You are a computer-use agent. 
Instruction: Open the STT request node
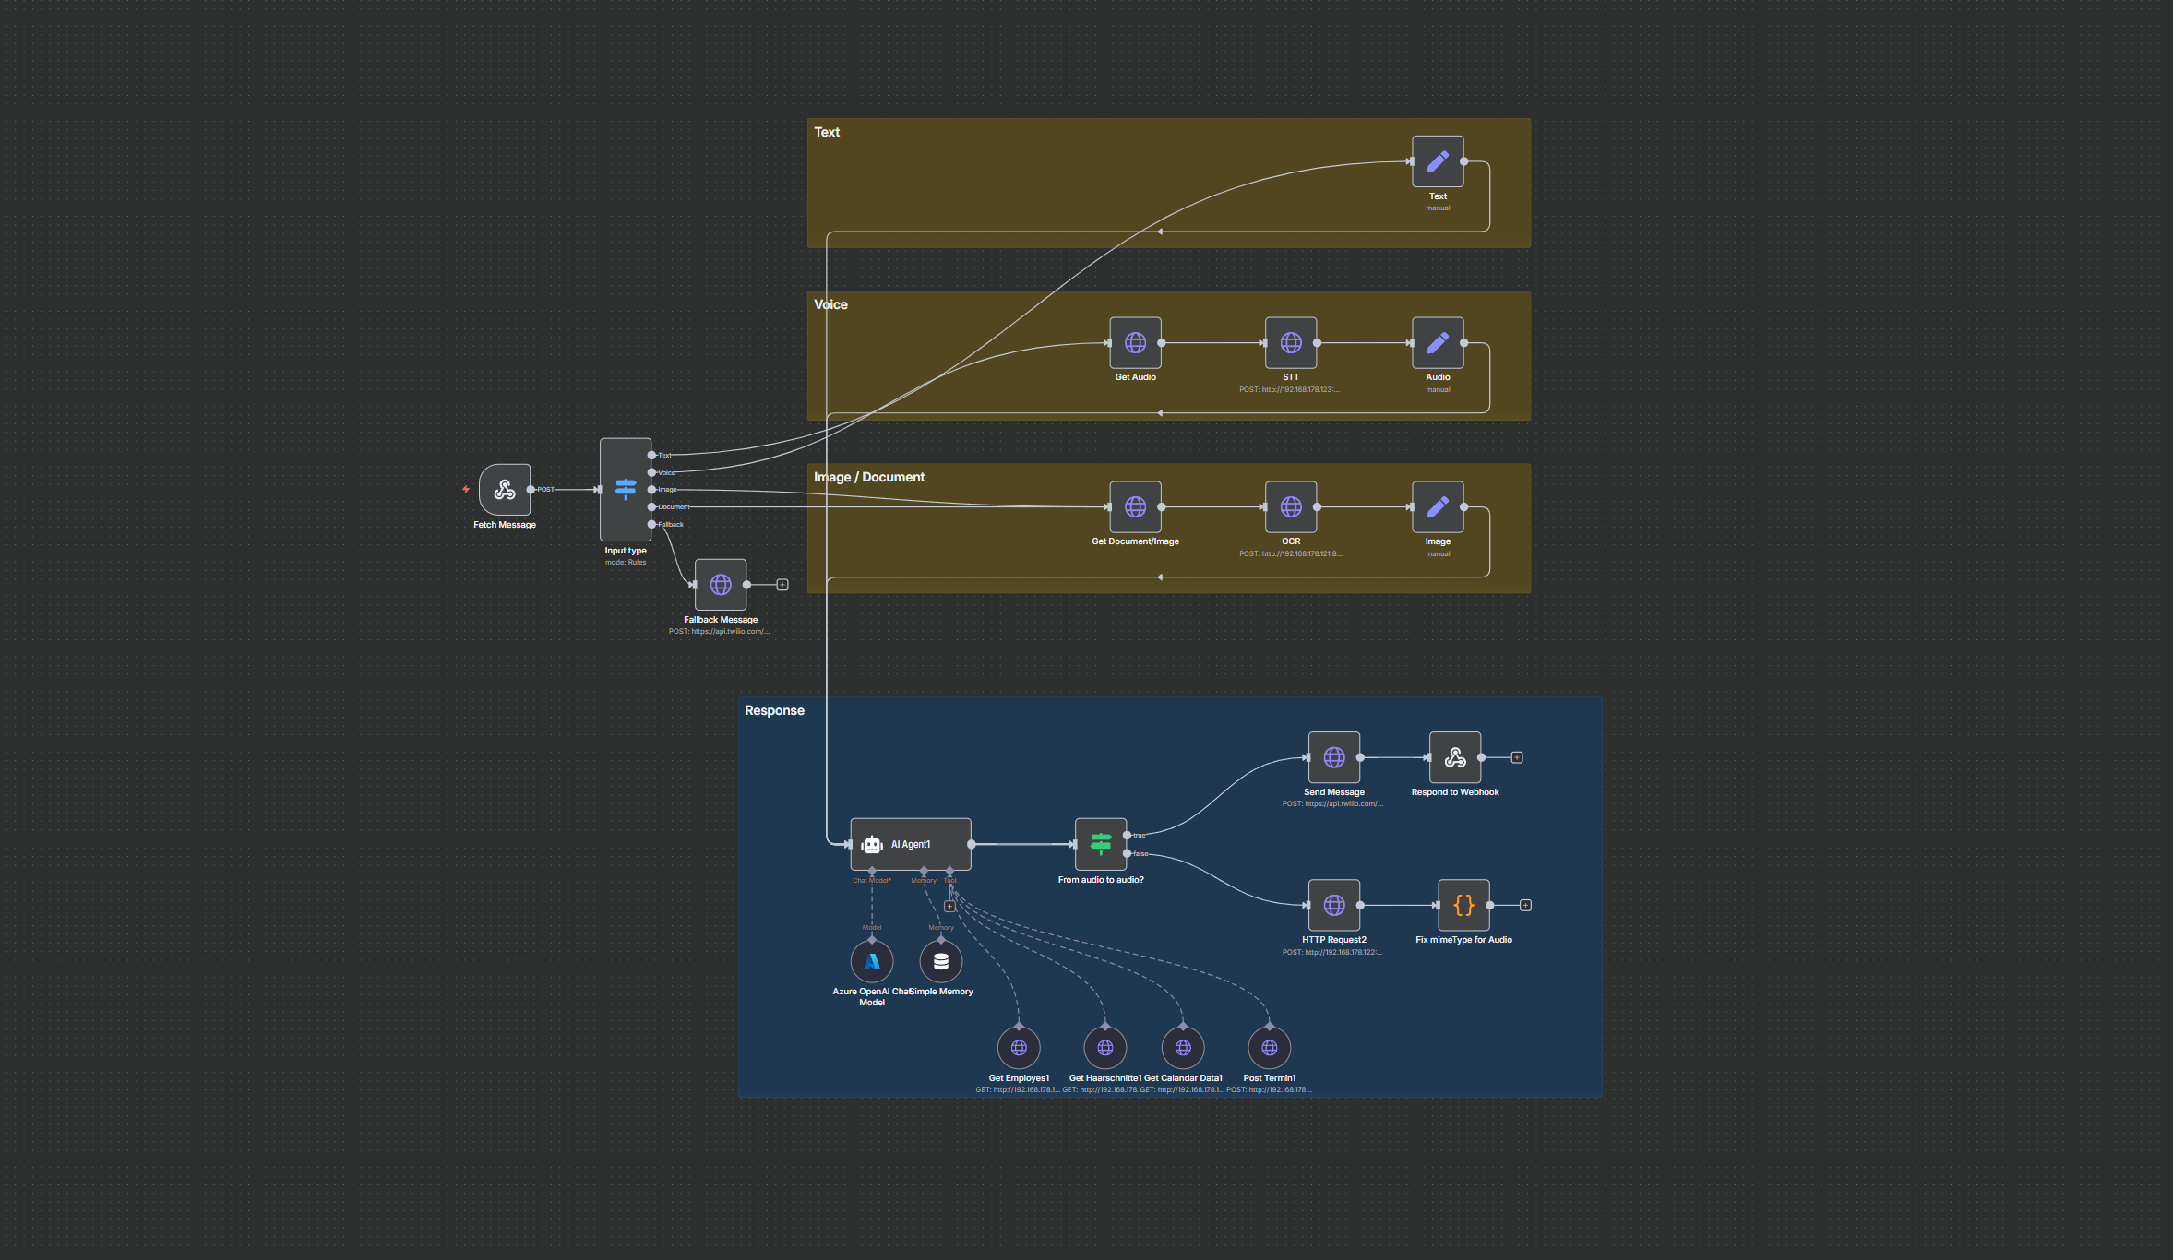pos(1291,343)
